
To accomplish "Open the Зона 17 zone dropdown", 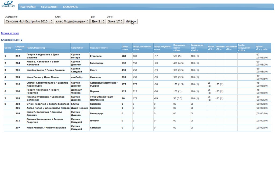I will click(x=115, y=21).
